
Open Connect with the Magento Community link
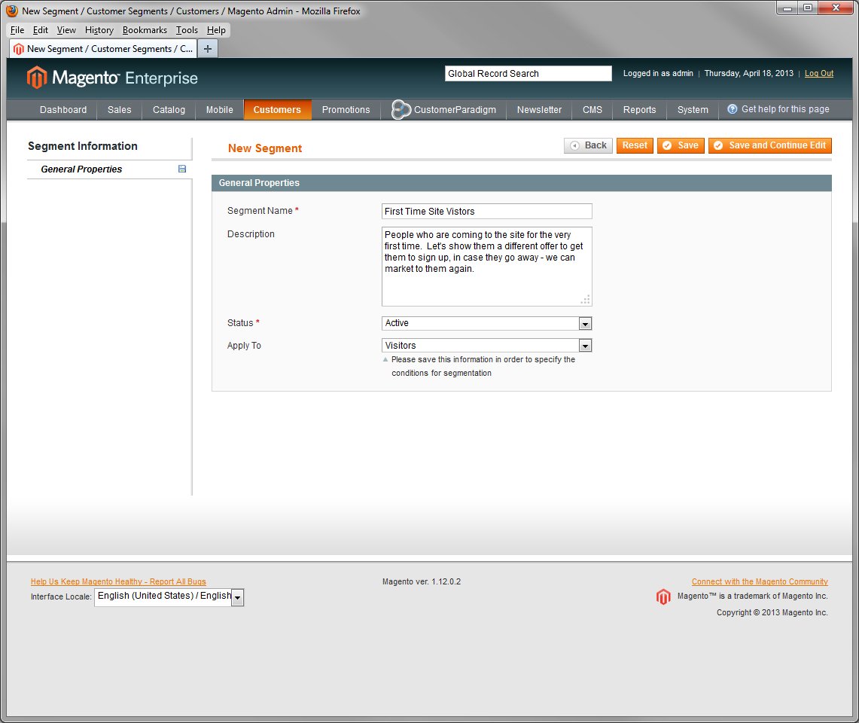[x=760, y=581]
